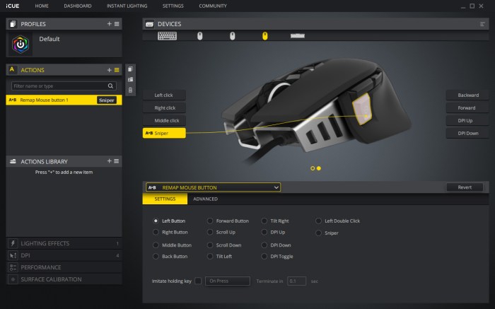Select the keyboard device icon
The width and height of the screenshot is (495, 309).
pos(167,35)
